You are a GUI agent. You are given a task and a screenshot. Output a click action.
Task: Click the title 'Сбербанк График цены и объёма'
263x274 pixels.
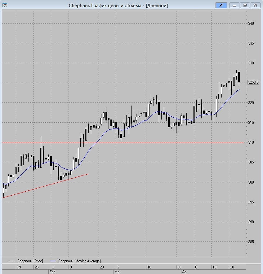[x=105, y=5]
